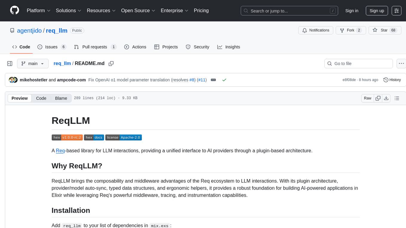Open ampcode-com author profile
This screenshot has width=406, height=228.
coord(71,80)
